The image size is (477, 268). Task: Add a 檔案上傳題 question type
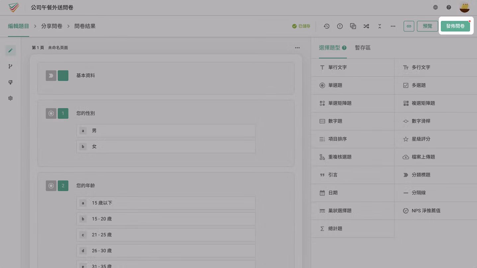(436, 157)
